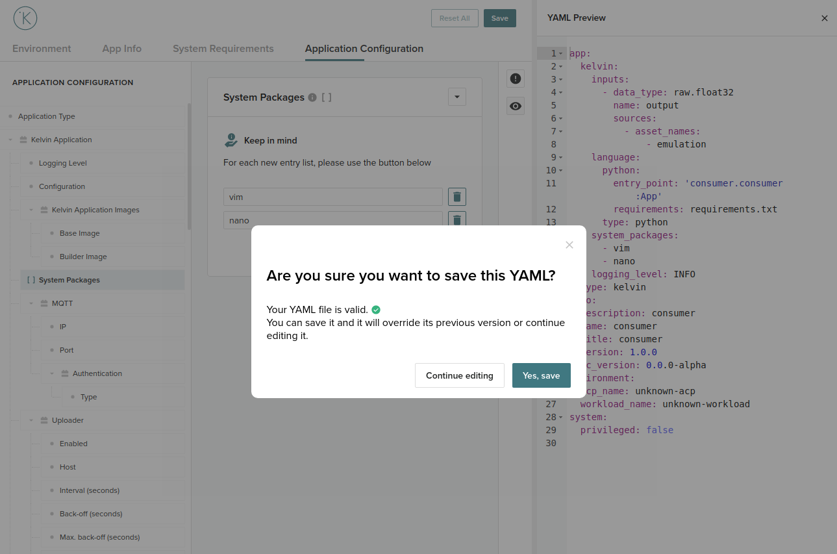Select System Packages tree item
The height and width of the screenshot is (554, 837).
pos(103,280)
